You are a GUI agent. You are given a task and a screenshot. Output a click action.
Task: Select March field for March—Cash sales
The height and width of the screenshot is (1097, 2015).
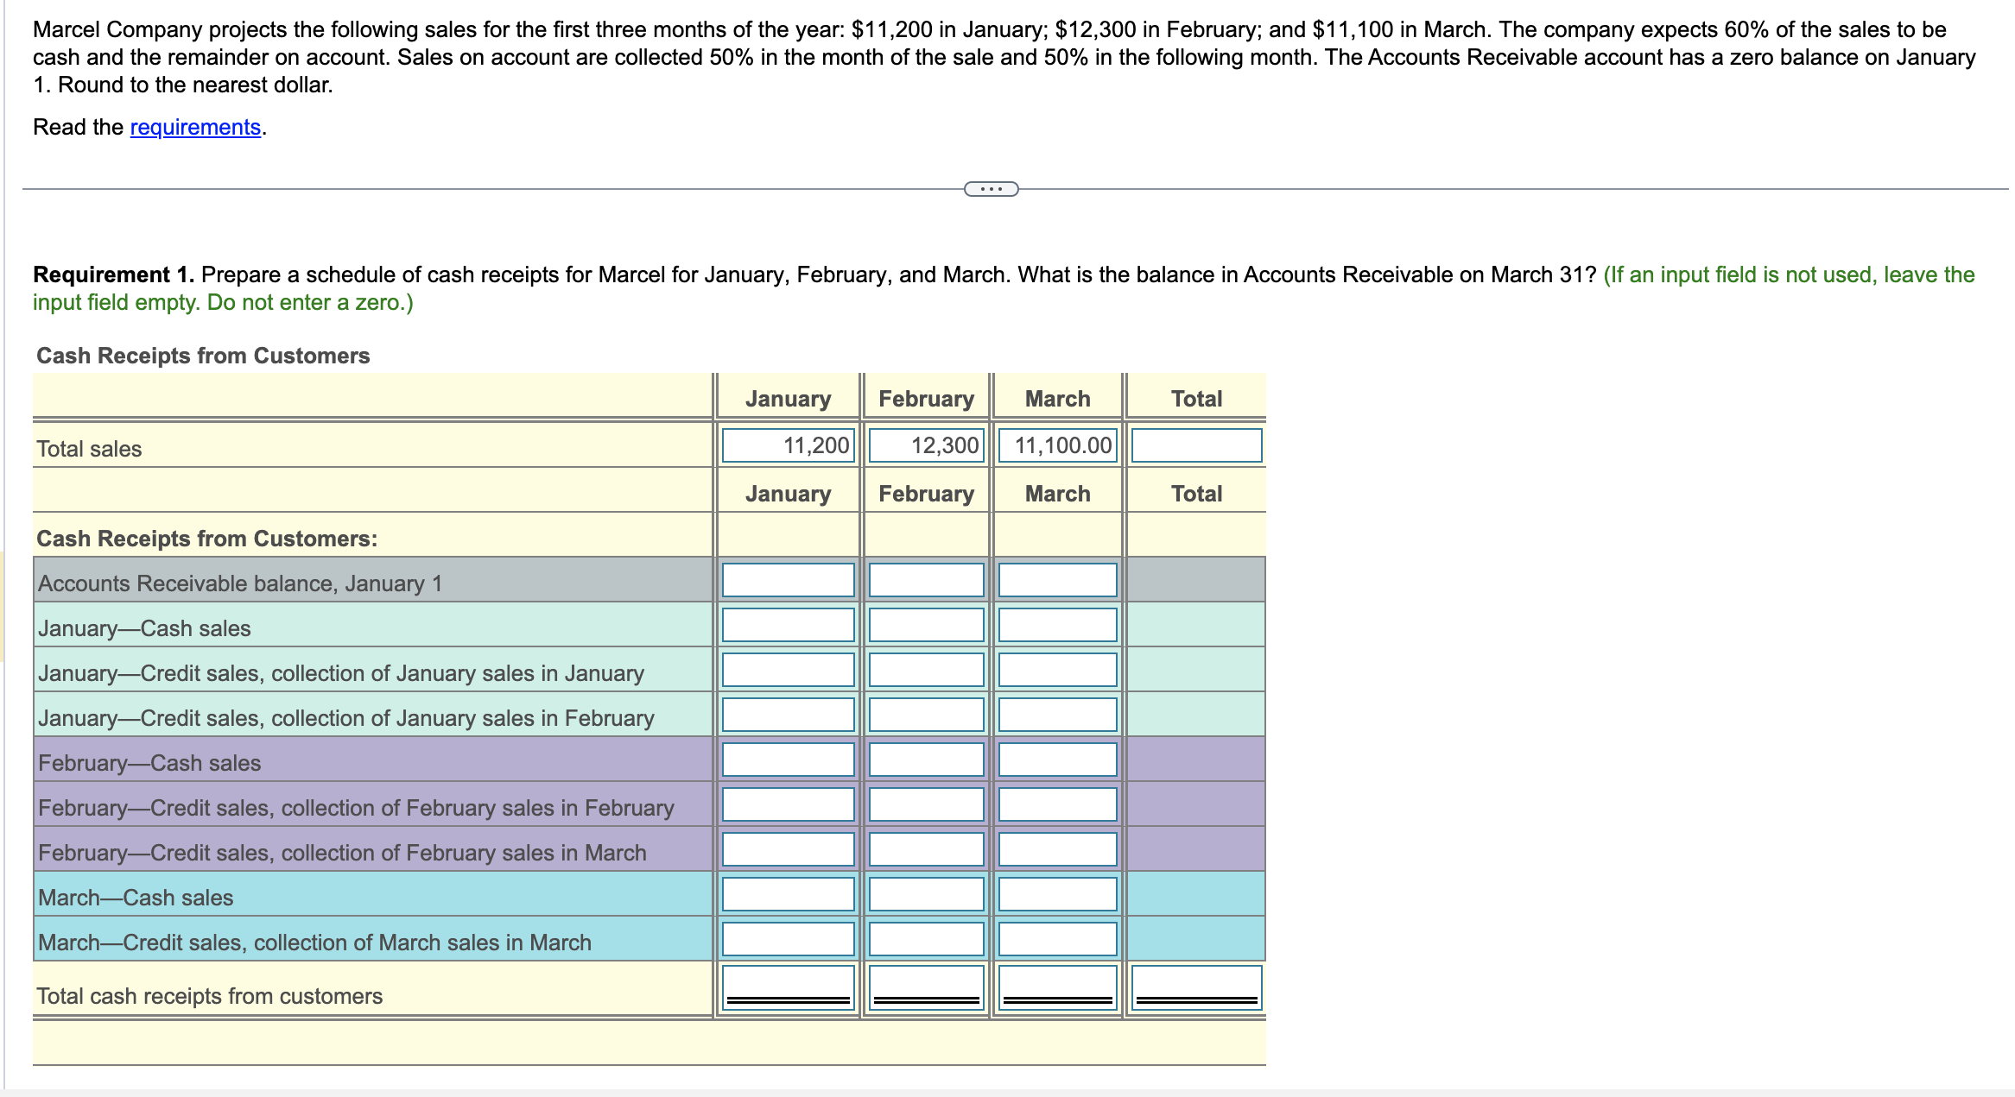pyautogui.click(x=1057, y=894)
